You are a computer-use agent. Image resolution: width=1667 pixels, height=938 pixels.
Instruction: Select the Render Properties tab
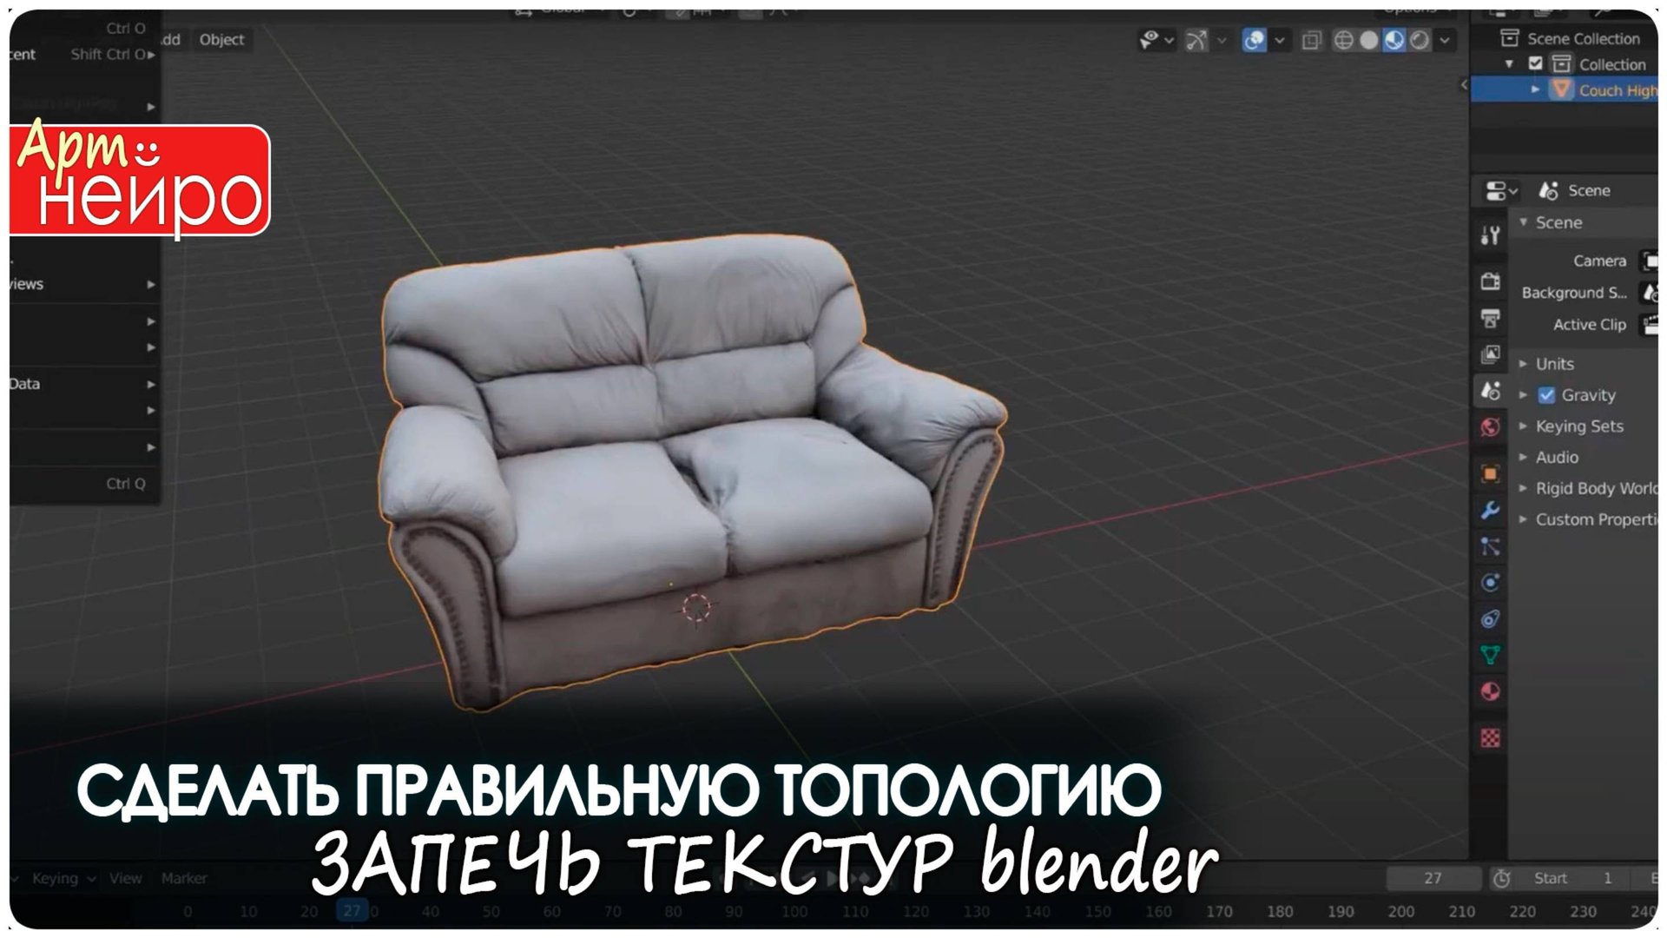point(1491,281)
